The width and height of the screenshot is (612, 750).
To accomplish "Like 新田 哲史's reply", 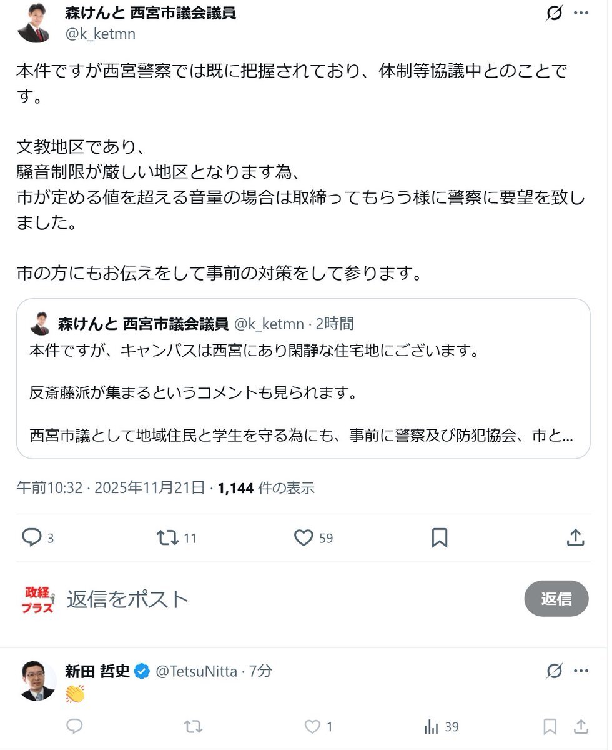I will click(312, 726).
